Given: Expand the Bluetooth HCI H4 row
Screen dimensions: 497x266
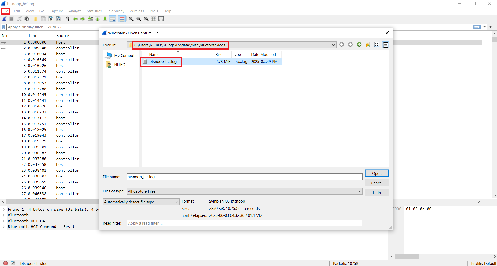Looking at the screenshot, I should (x=4, y=221).
